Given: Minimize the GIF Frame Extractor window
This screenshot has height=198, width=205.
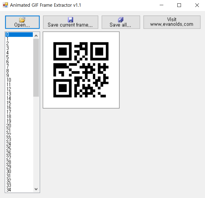Looking at the screenshot, I should point(162,5).
